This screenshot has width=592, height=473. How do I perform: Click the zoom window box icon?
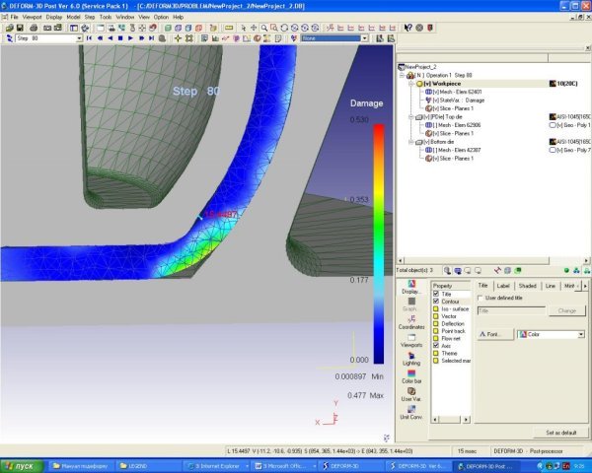point(274,28)
